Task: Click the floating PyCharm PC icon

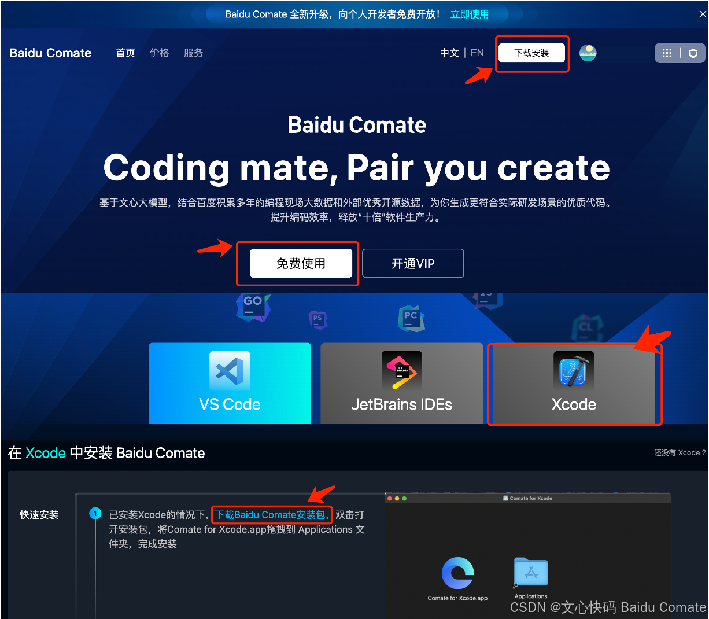Action: pyautogui.click(x=411, y=318)
